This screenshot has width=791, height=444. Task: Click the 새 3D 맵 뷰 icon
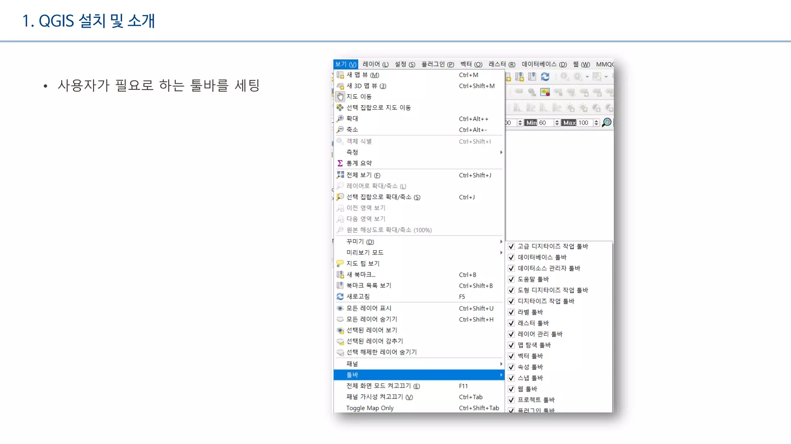(340, 86)
